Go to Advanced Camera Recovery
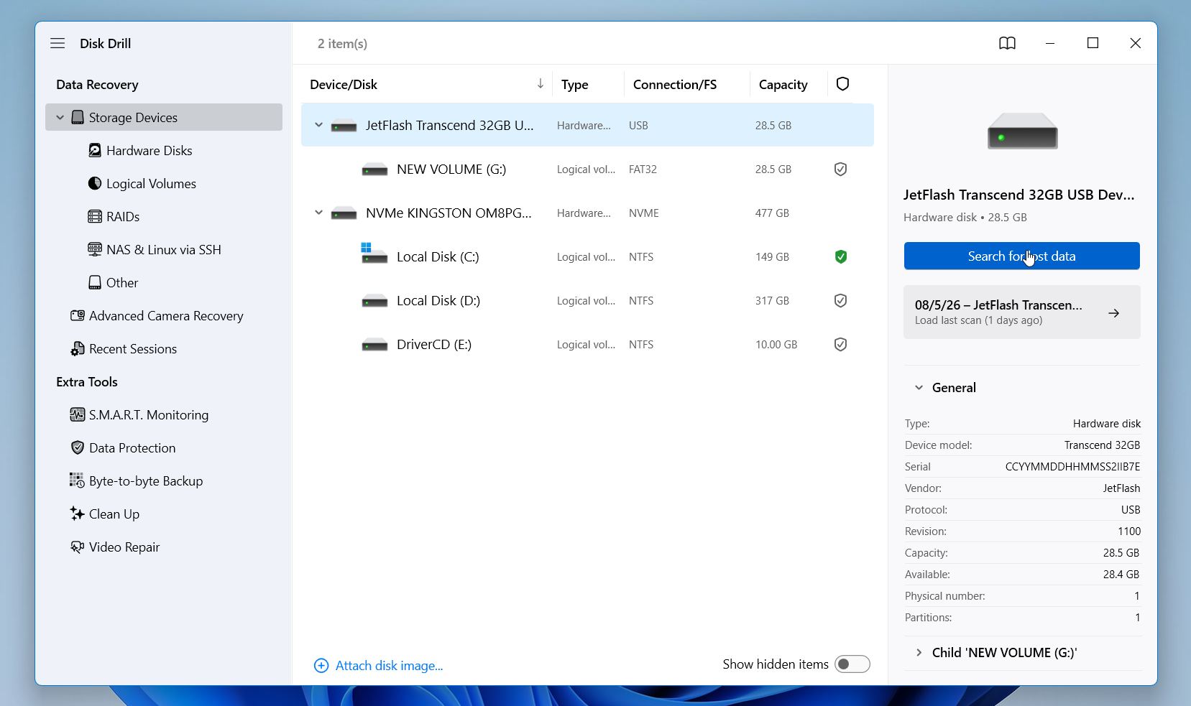The height and width of the screenshot is (706, 1191). (166, 315)
